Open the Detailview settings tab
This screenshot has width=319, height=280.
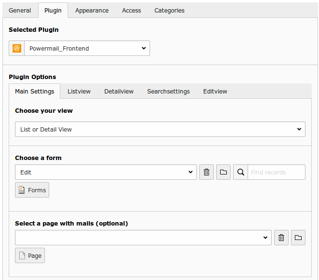[119, 91]
